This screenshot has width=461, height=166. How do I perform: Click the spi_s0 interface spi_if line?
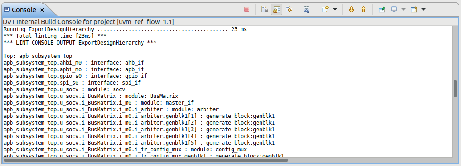coord(72,83)
